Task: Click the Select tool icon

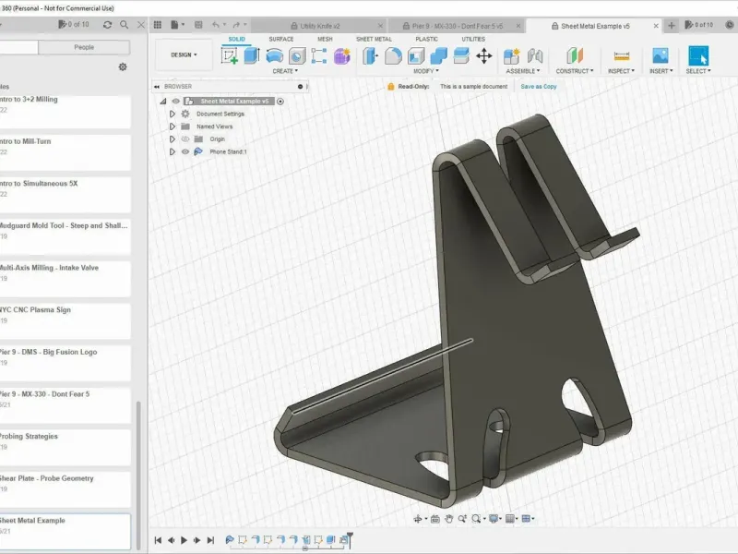Action: pyautogui.click(x=698, y=56)
